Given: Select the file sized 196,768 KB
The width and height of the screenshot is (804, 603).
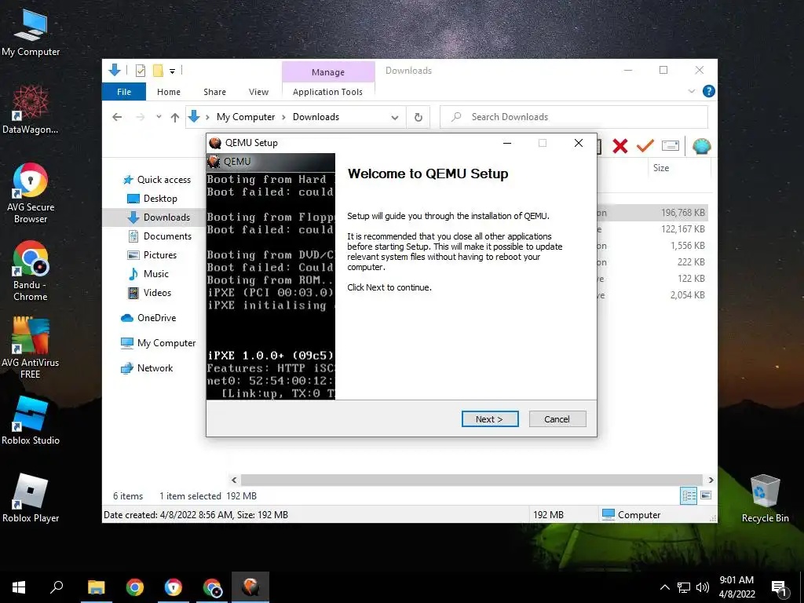Looking at the screenshot, I should point(652,212).
